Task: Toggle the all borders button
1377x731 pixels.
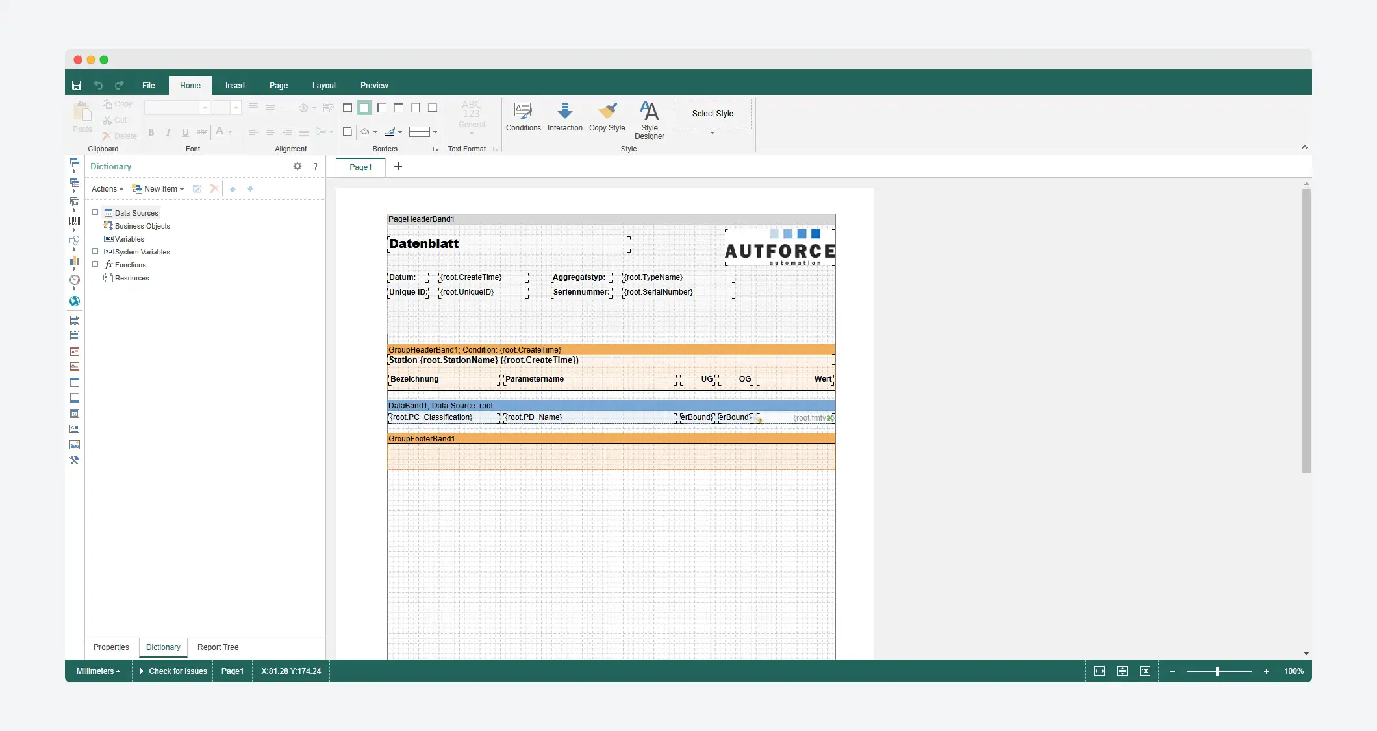Action: coord(347,108)
